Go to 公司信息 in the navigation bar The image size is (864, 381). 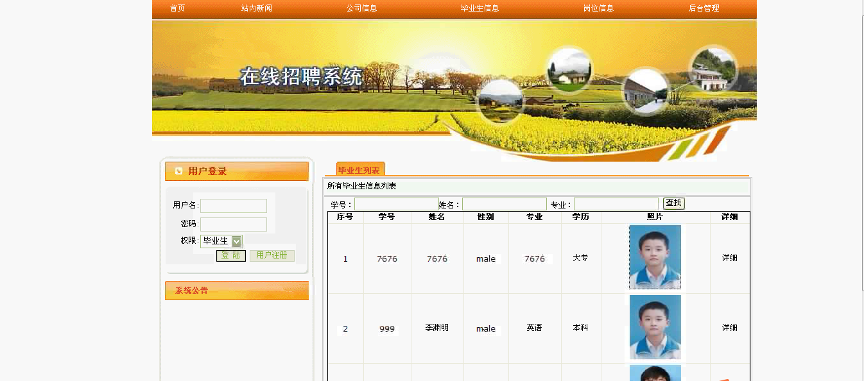(361, 8)
